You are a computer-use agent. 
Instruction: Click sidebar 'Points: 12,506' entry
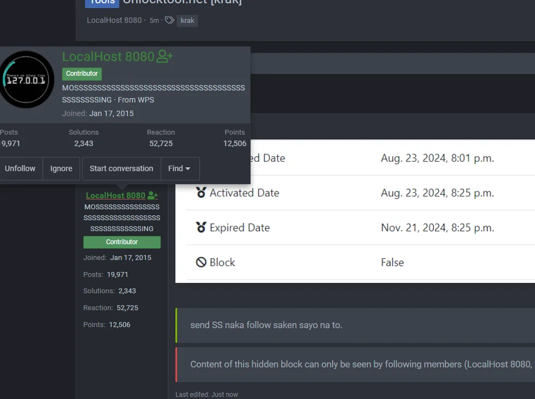point(107,325)
